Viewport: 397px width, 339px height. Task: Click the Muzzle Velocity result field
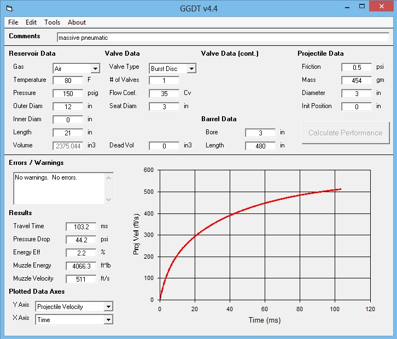tap(81, 279)
